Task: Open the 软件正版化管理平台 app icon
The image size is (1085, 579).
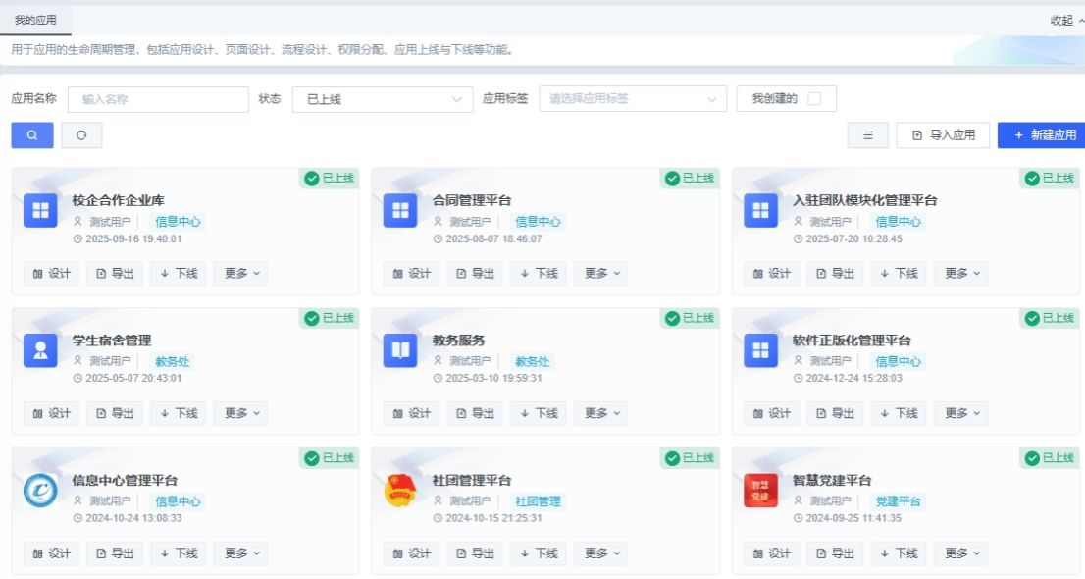Action: (x=760, y=350)
